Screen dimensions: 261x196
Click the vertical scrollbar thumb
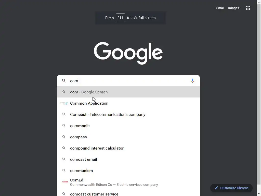pyautogui.click(x=259, y=94)
